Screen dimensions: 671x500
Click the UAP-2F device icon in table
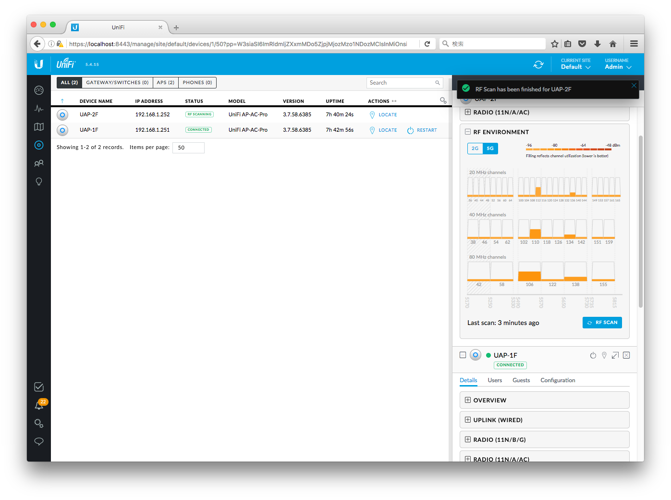point(62,115)
